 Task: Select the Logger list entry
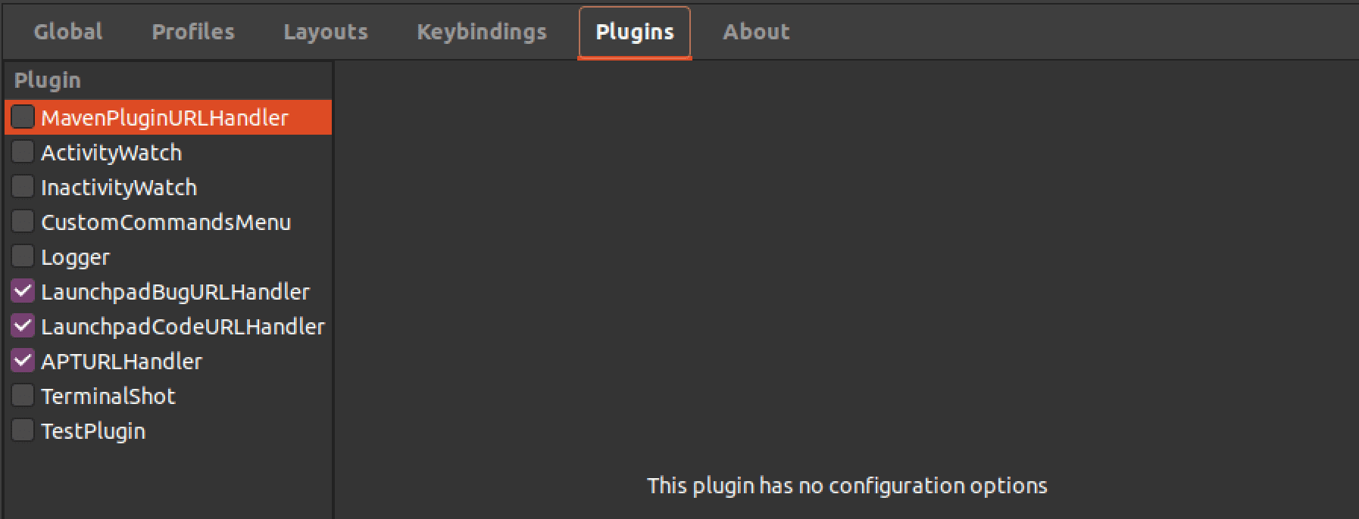click(x=76, y=256)
